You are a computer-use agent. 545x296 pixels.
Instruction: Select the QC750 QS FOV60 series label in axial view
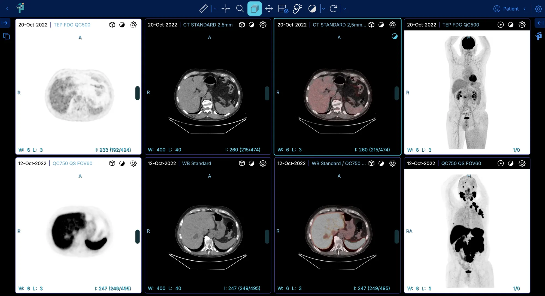[72, 163]
